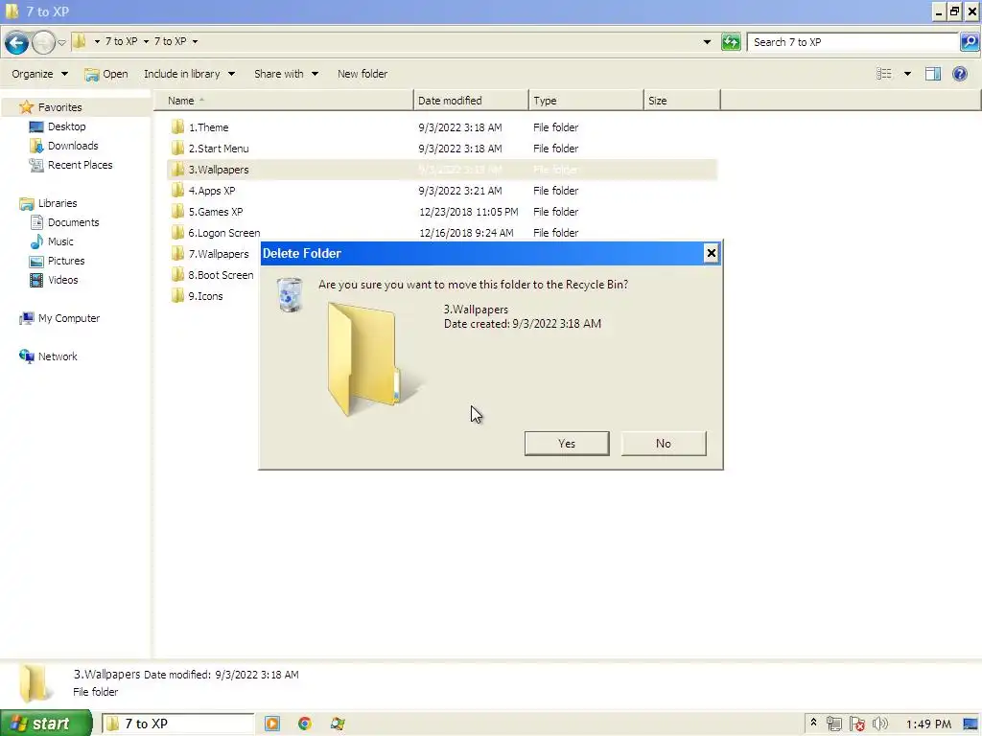Open Documents library

(x=73, y=222)
